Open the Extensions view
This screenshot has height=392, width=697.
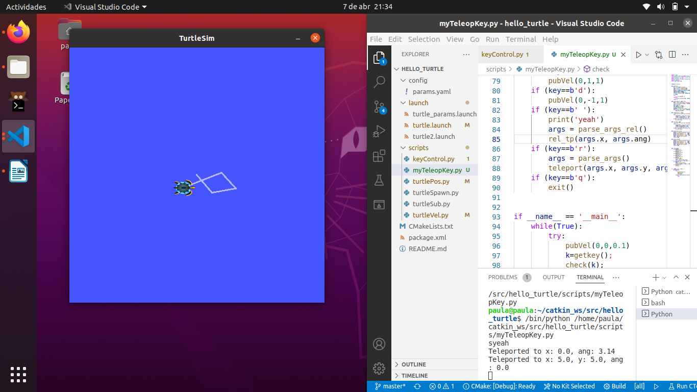(379, 156)
